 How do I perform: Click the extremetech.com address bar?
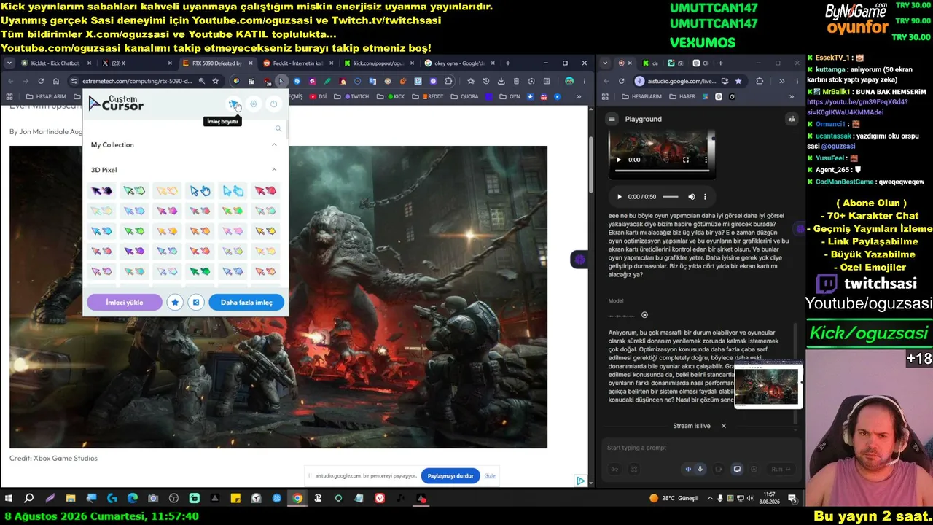click(x=136, y=81)
